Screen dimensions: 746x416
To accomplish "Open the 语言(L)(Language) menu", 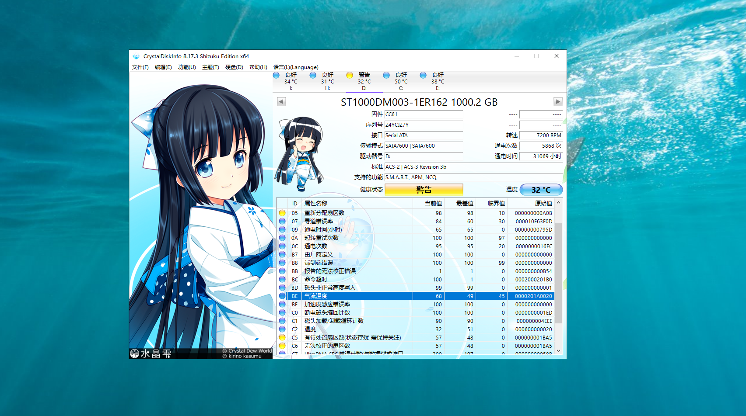I will (x=296, y=67).
